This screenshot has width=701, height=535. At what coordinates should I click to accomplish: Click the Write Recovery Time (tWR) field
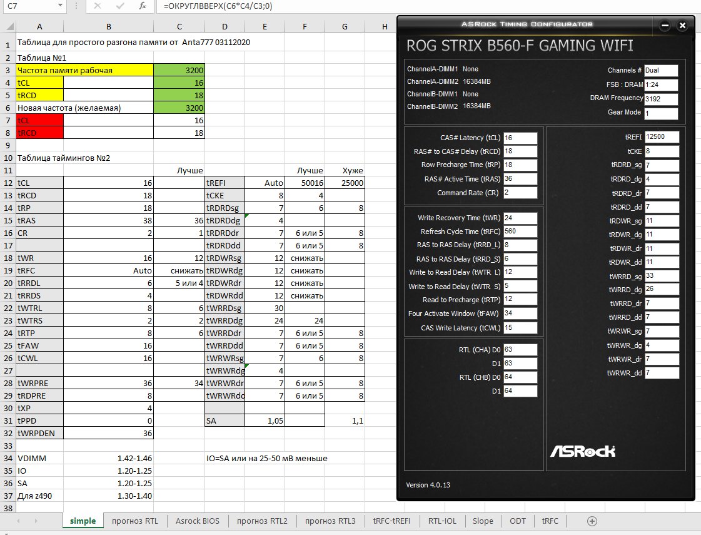click(520, 218)
